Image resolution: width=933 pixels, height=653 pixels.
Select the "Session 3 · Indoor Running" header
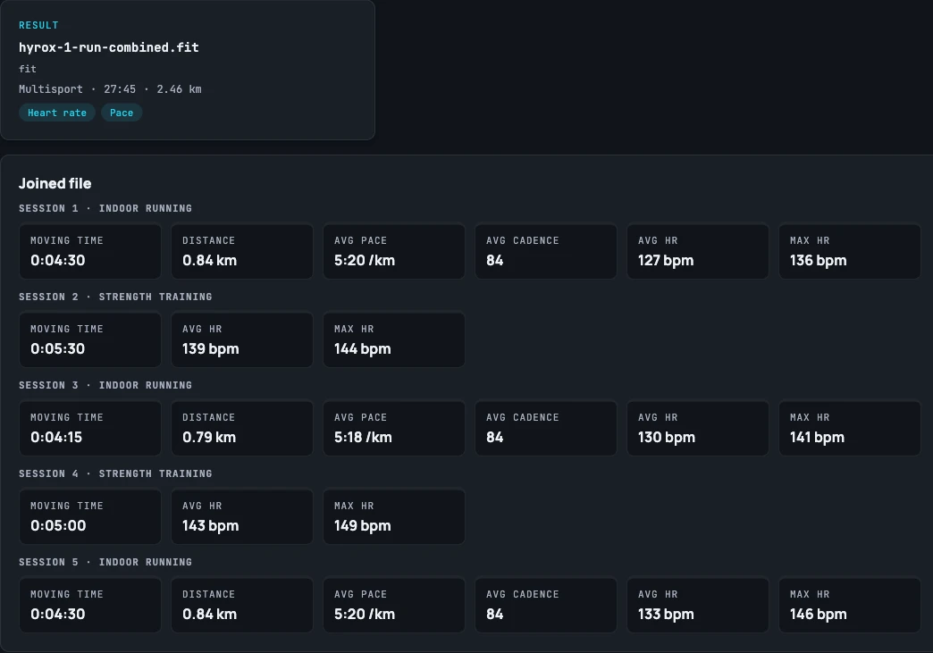(105, 385)
